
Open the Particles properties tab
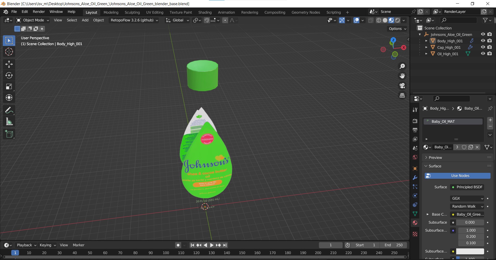pos(415,187)
